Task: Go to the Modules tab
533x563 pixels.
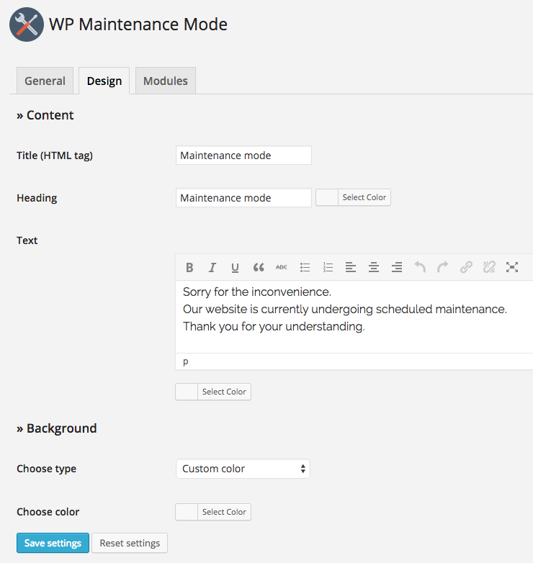Action: [166, 81]
